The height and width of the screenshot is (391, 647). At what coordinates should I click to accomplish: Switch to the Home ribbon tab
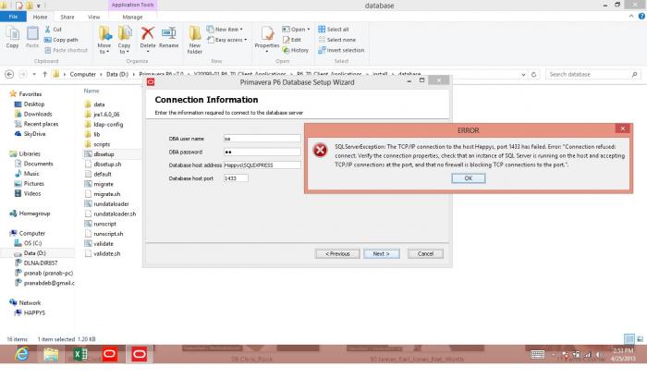[x=40, y=17]
